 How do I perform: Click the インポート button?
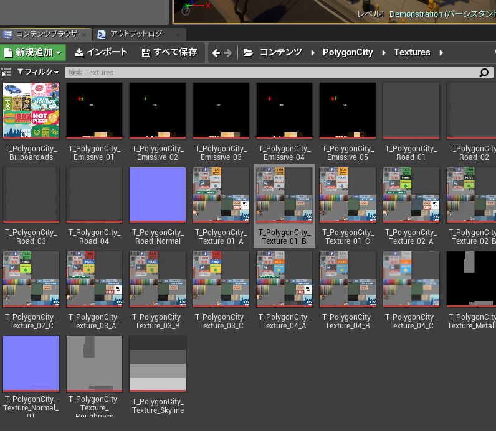point(101,52)
